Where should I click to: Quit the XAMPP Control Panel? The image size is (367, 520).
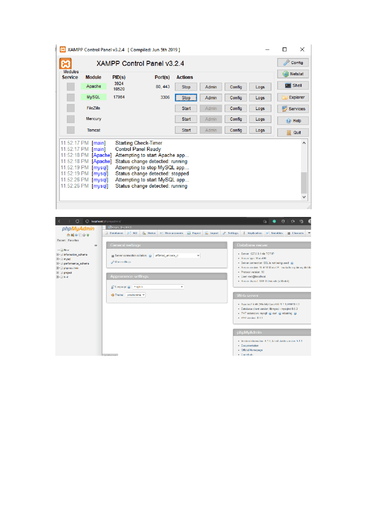click(x=293, y=132)
